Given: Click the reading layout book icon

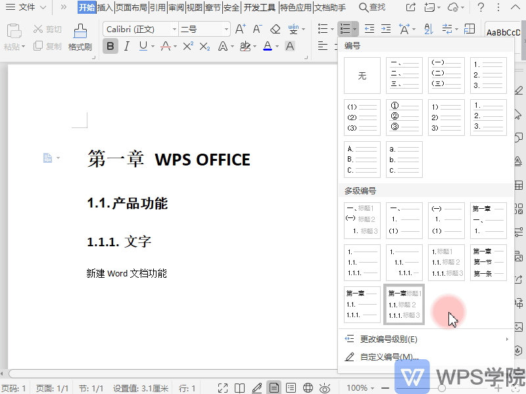Looking at the screenshot, I should (x=239, y=388).
